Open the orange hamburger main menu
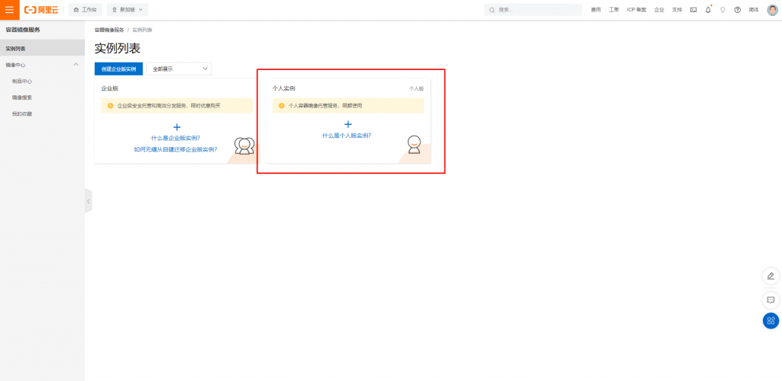782x381 pixels. pos(9,9)
